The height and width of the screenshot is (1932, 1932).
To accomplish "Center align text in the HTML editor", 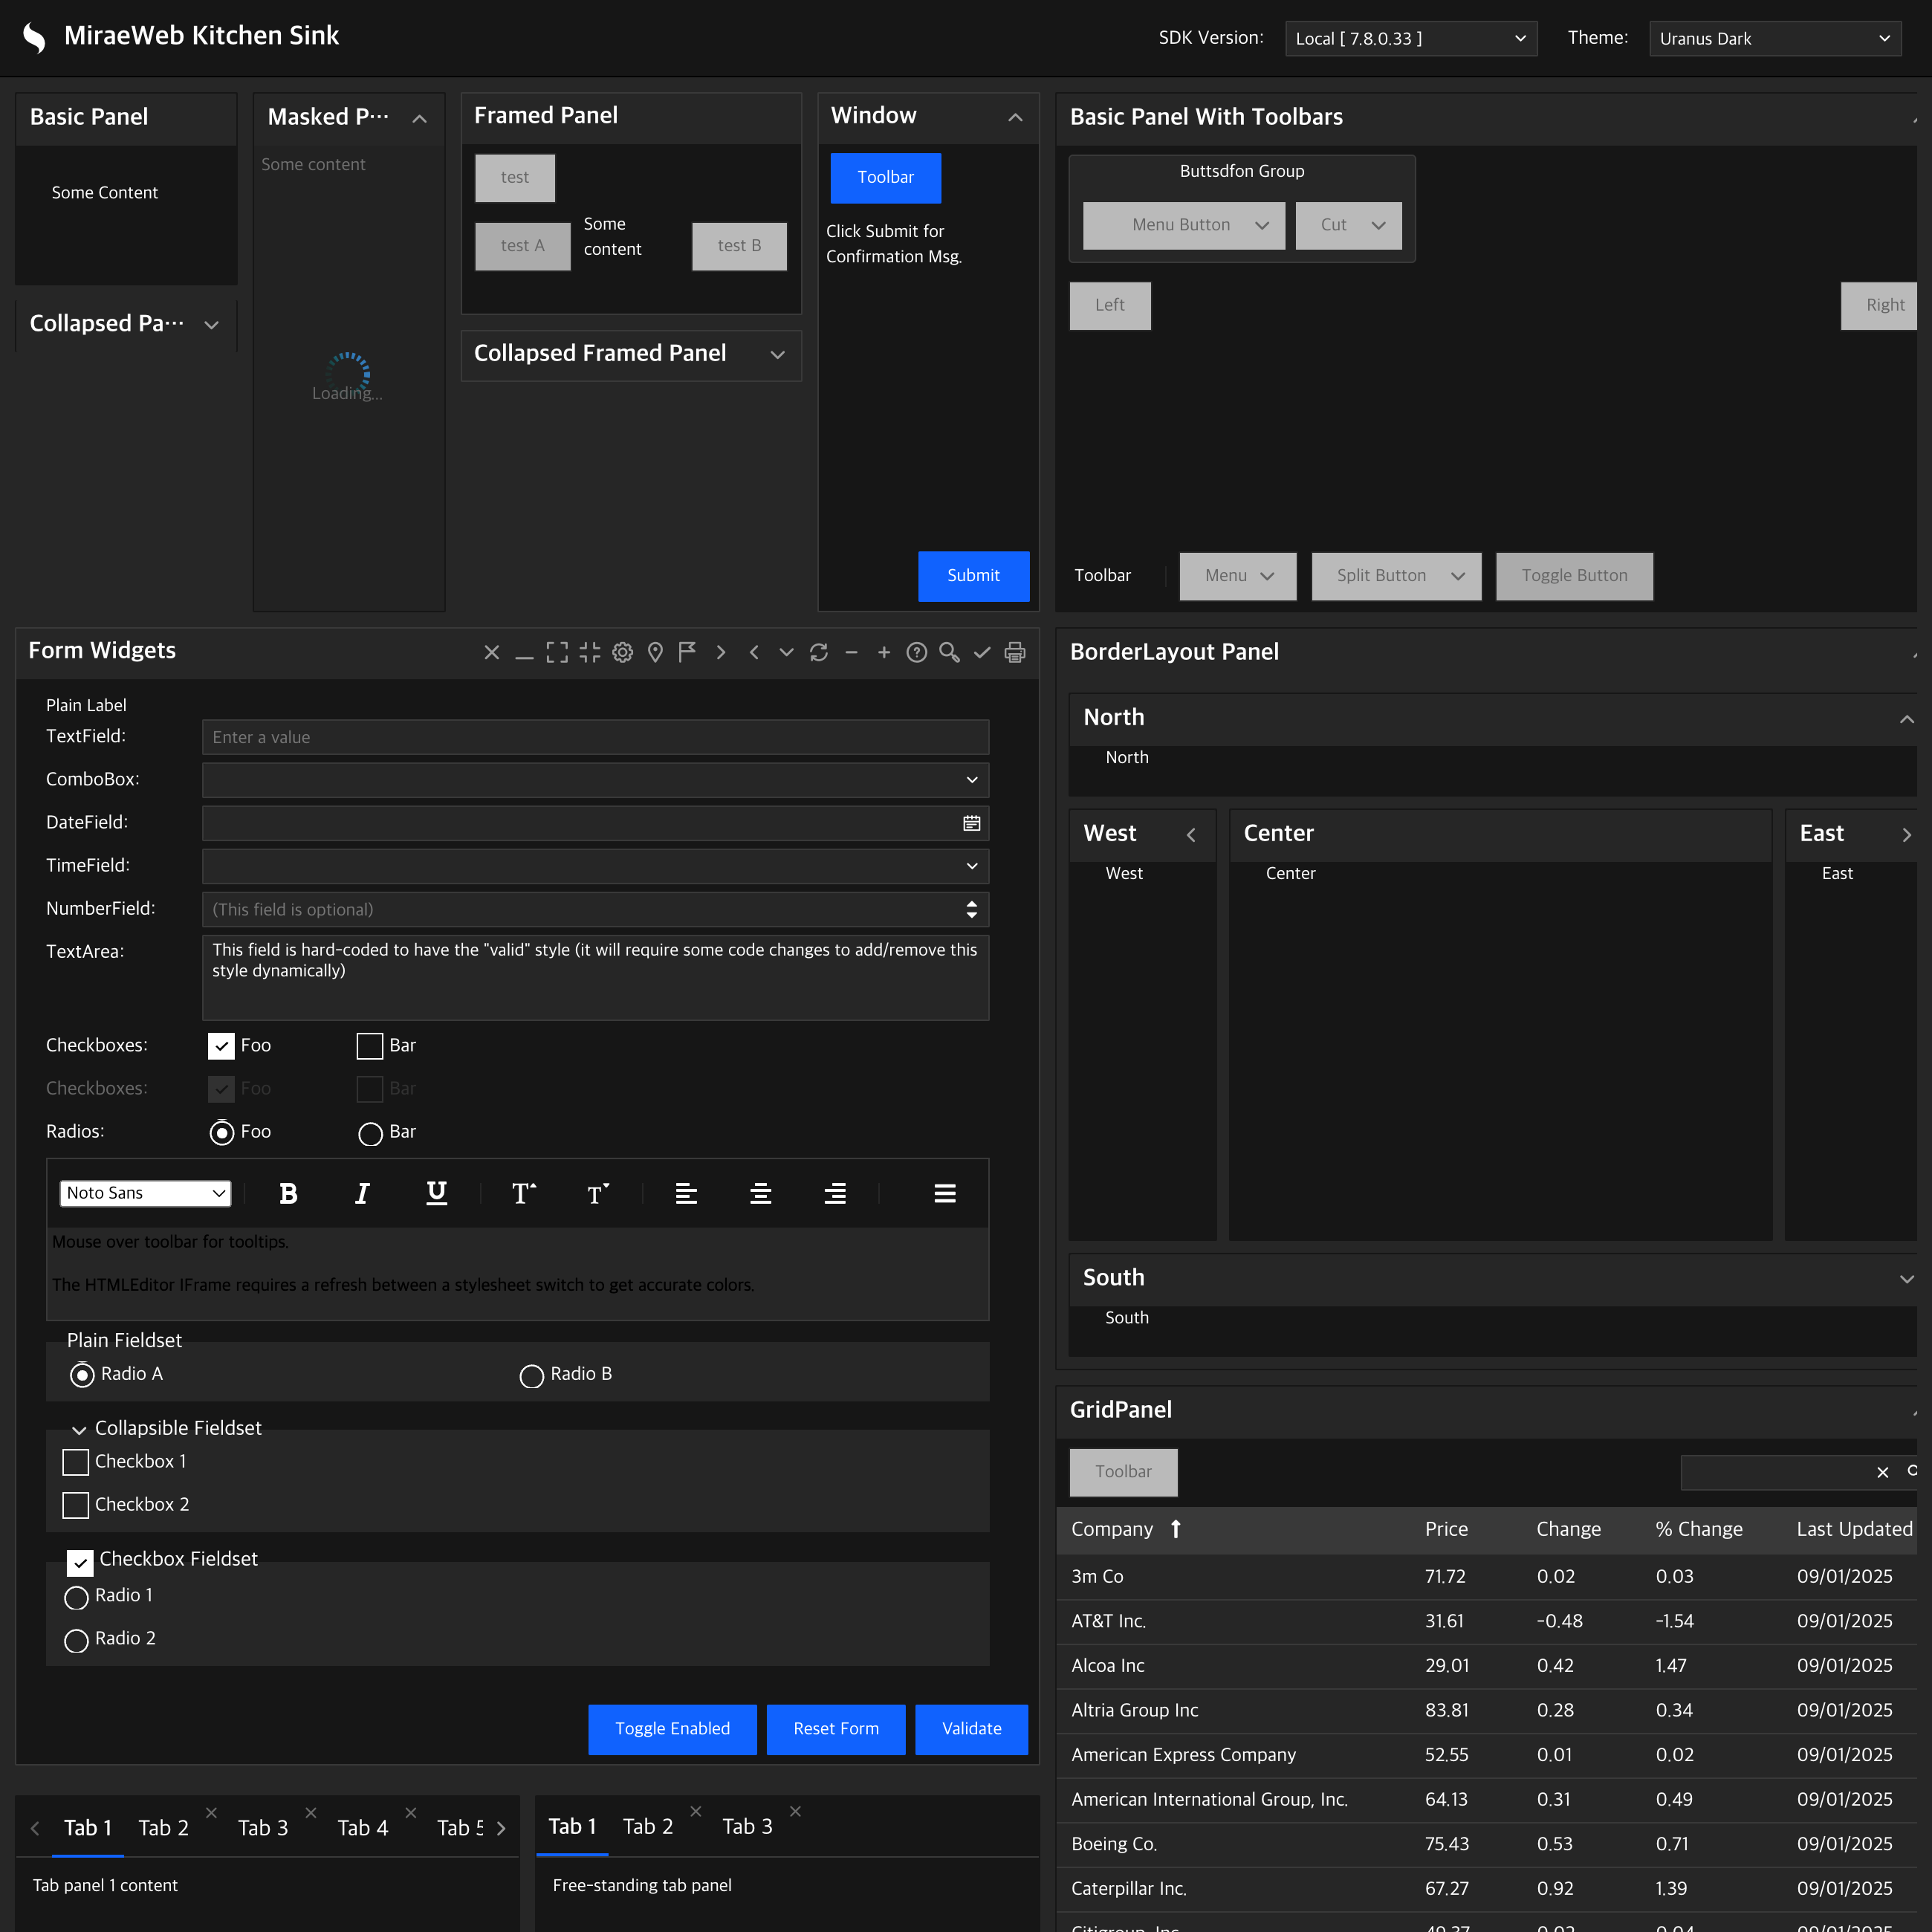I will pos(760,1192).
